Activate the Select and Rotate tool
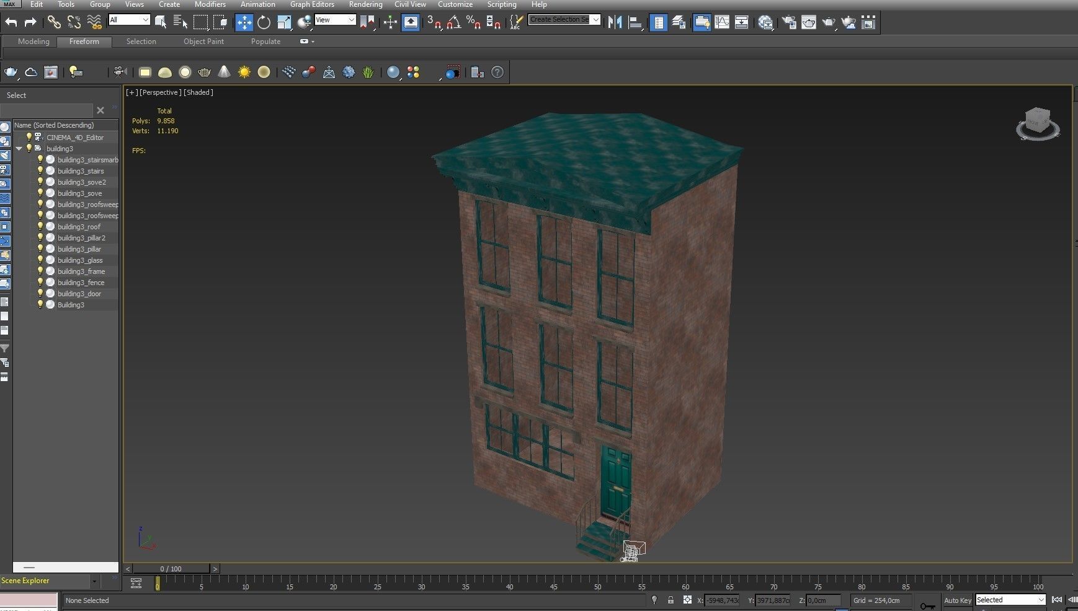Viewport: 1078px width, 611px height. pos(264,22)
